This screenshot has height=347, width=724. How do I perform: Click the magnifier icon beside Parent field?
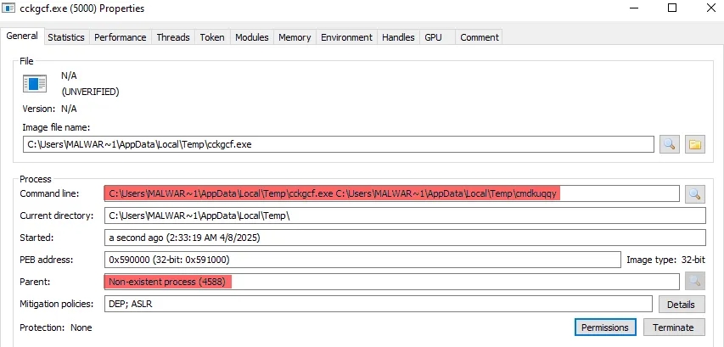click(x=695, y=281)
